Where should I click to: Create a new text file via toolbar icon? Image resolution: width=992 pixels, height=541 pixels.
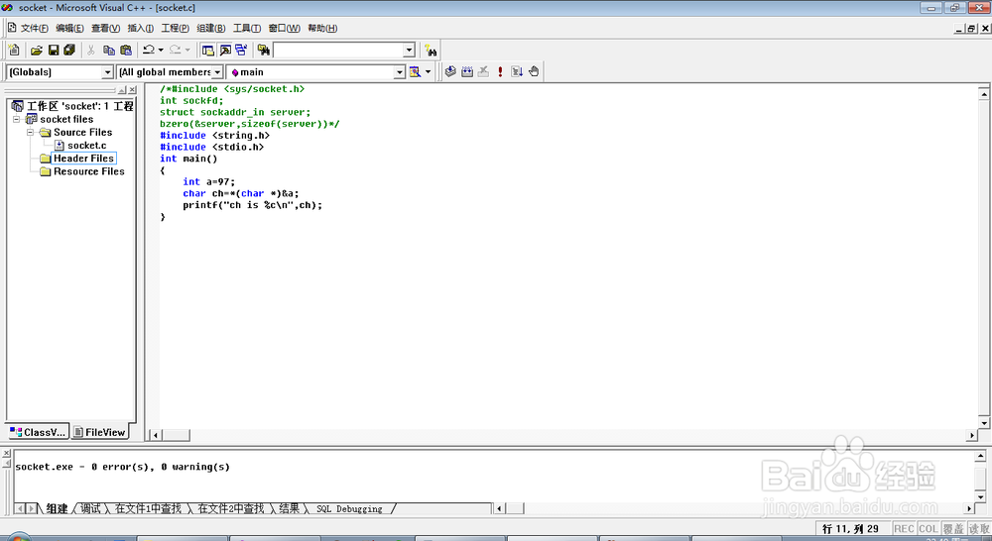point(14,50)
